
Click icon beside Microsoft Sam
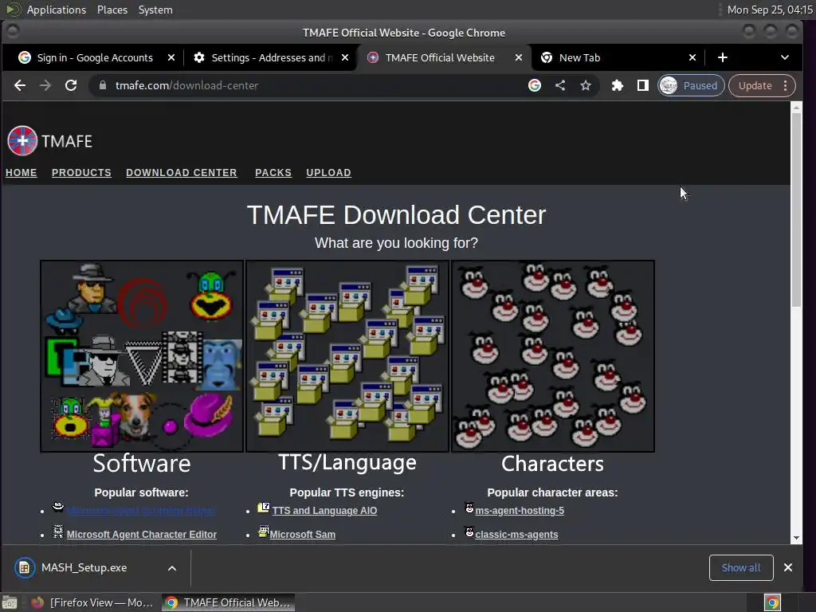tap(263, 532)
